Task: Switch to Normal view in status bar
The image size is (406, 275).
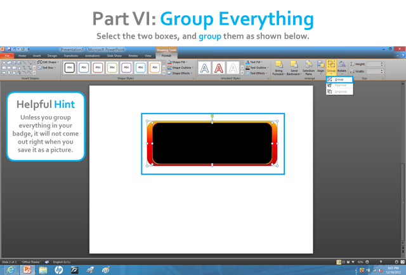Action: 339,262
